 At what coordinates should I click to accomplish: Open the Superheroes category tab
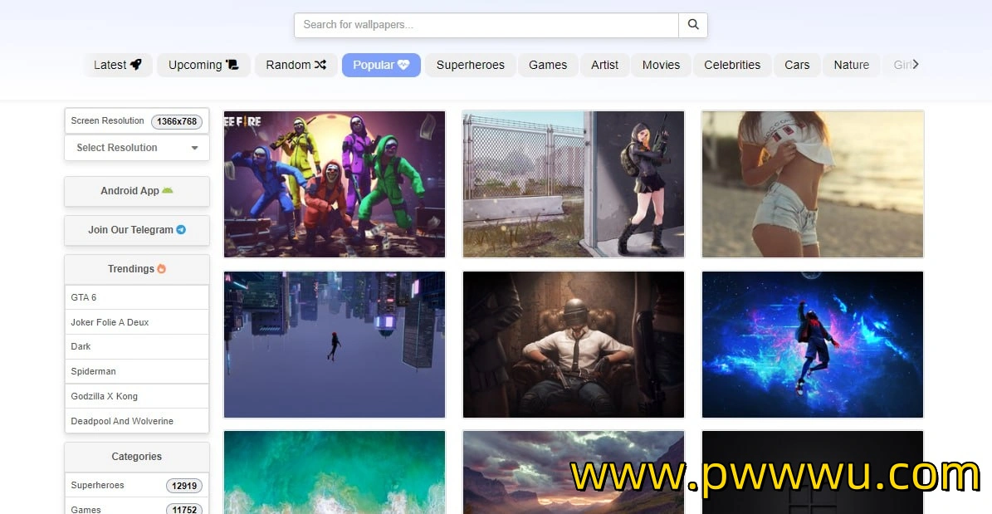click(x=470, y=65)
